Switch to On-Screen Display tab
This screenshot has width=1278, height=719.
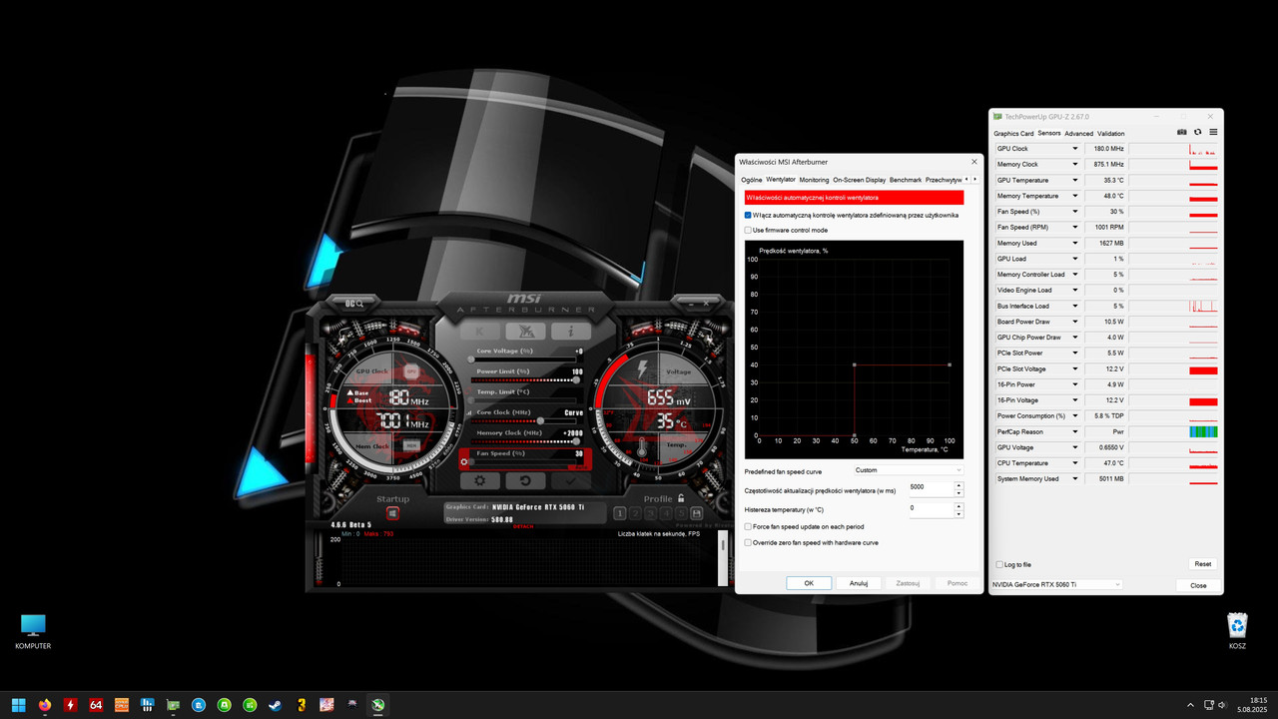coord(859,180)
